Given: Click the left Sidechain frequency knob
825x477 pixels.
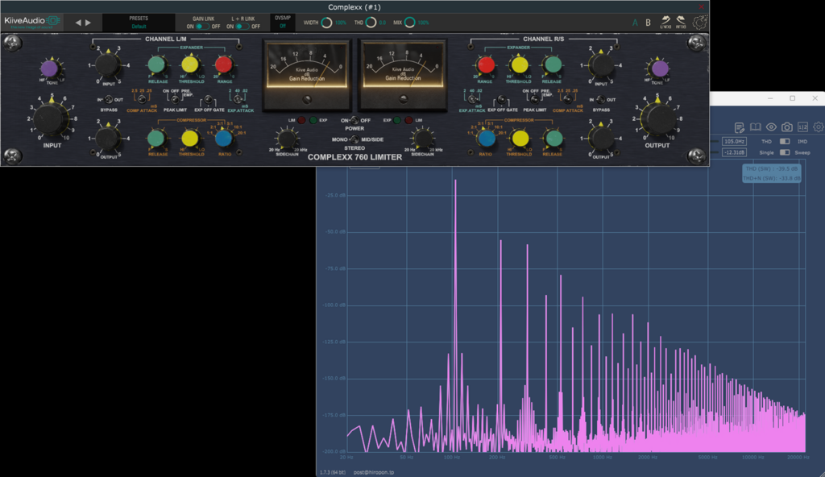Looking at the screenshot, I should pyautogui.click(x=287, y=139).
